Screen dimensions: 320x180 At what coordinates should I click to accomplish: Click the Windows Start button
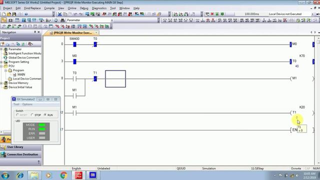[x=5, y=175]
